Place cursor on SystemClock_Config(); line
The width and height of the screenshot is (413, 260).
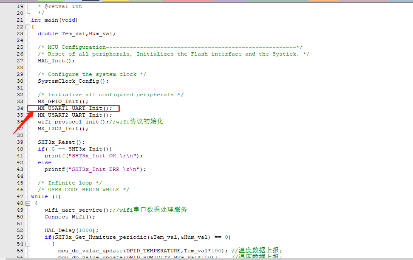[x=73, y=81]
